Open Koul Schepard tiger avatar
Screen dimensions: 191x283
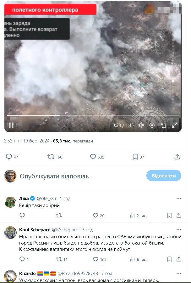click(x=10, y=233)
